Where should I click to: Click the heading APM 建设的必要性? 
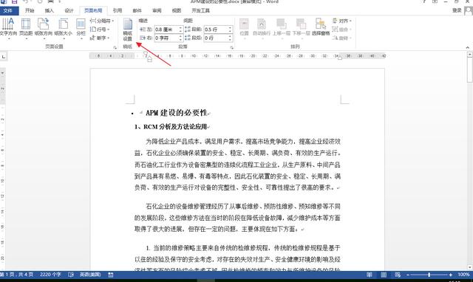177,113
